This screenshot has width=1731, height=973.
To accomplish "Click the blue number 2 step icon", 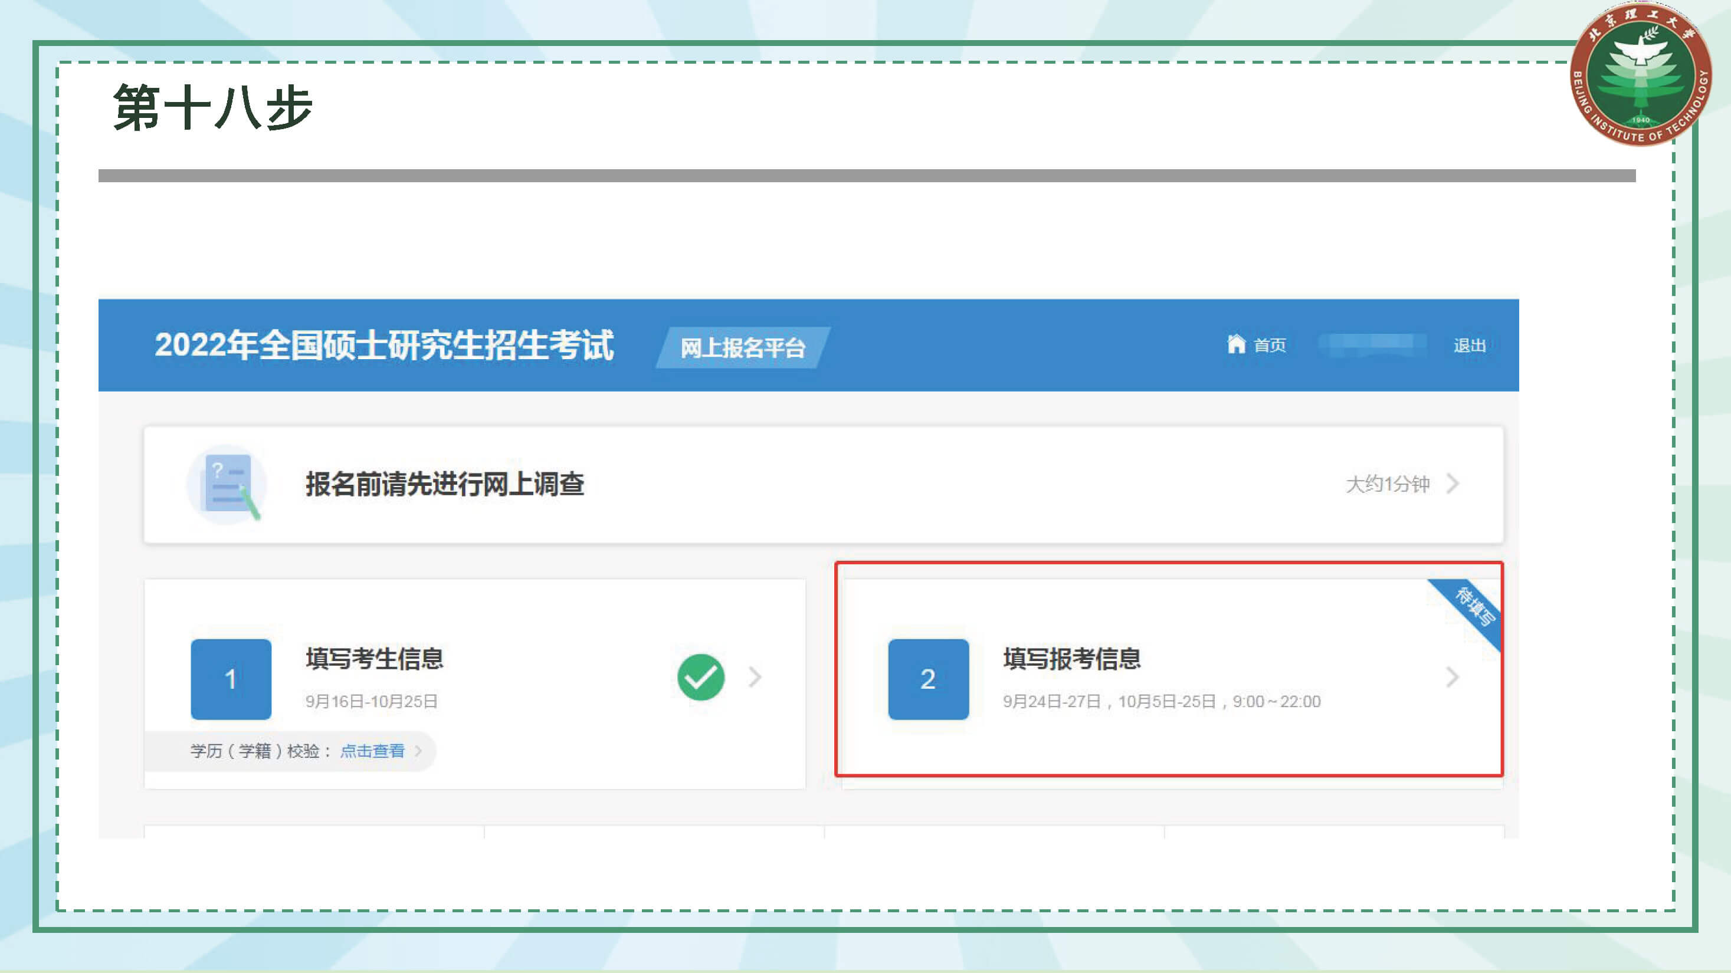I will (x=928, y=679).
